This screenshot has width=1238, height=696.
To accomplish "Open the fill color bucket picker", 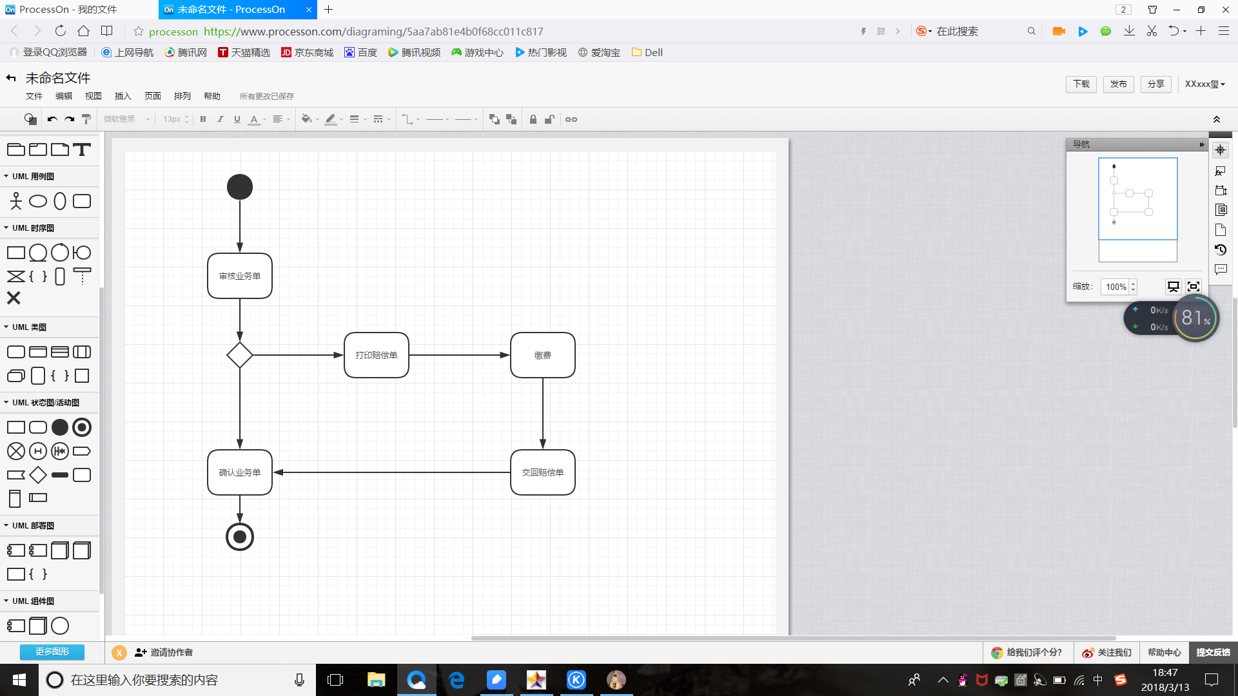I will [307, 119].
